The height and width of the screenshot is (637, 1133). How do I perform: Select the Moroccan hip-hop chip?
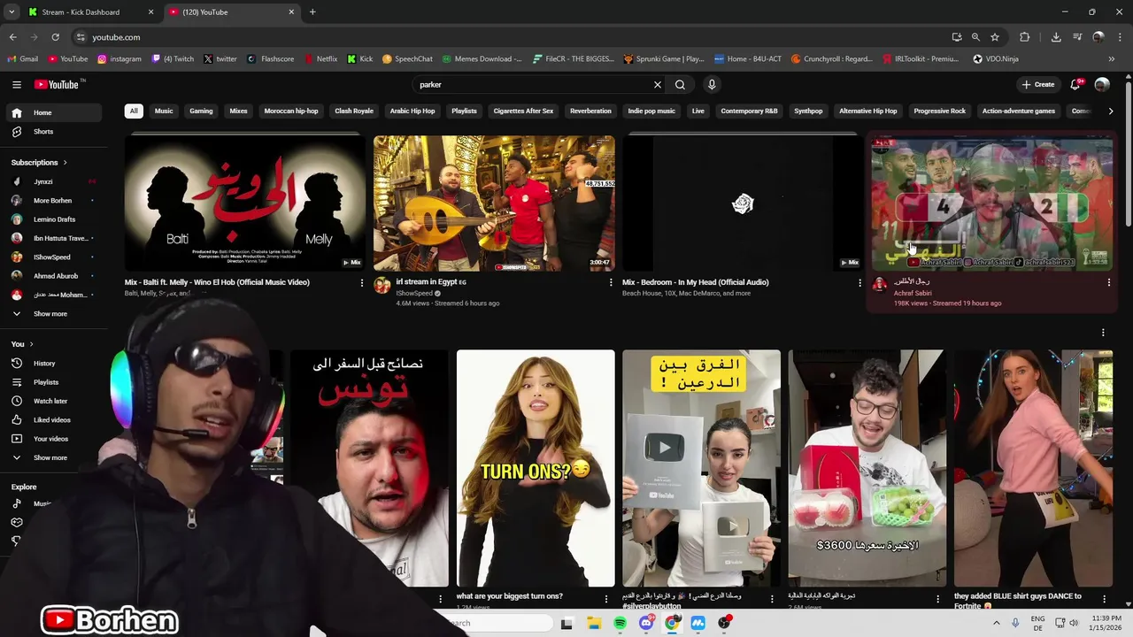[291, 111]
